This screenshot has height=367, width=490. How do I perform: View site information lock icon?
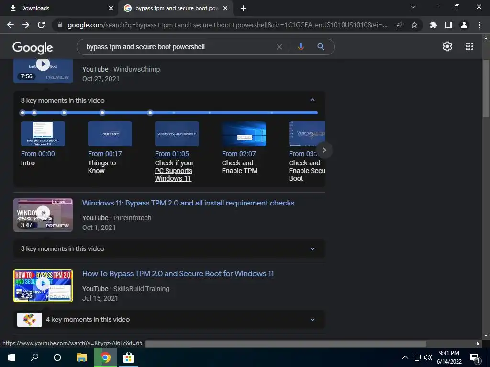pyautogui.click(x=60, y=25)
